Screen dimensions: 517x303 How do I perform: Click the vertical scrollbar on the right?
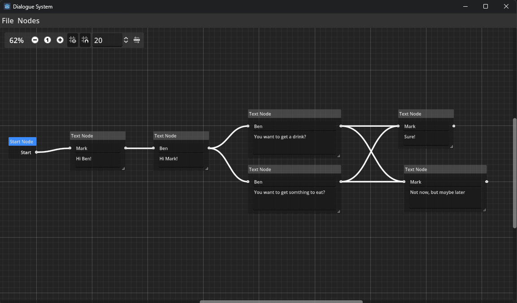pos(515,173)
